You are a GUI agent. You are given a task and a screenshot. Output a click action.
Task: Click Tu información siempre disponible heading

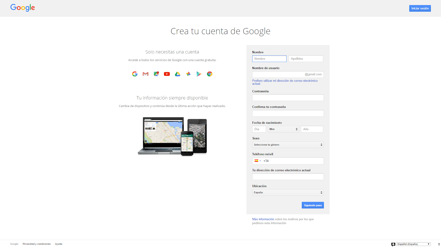coord(172,98)
